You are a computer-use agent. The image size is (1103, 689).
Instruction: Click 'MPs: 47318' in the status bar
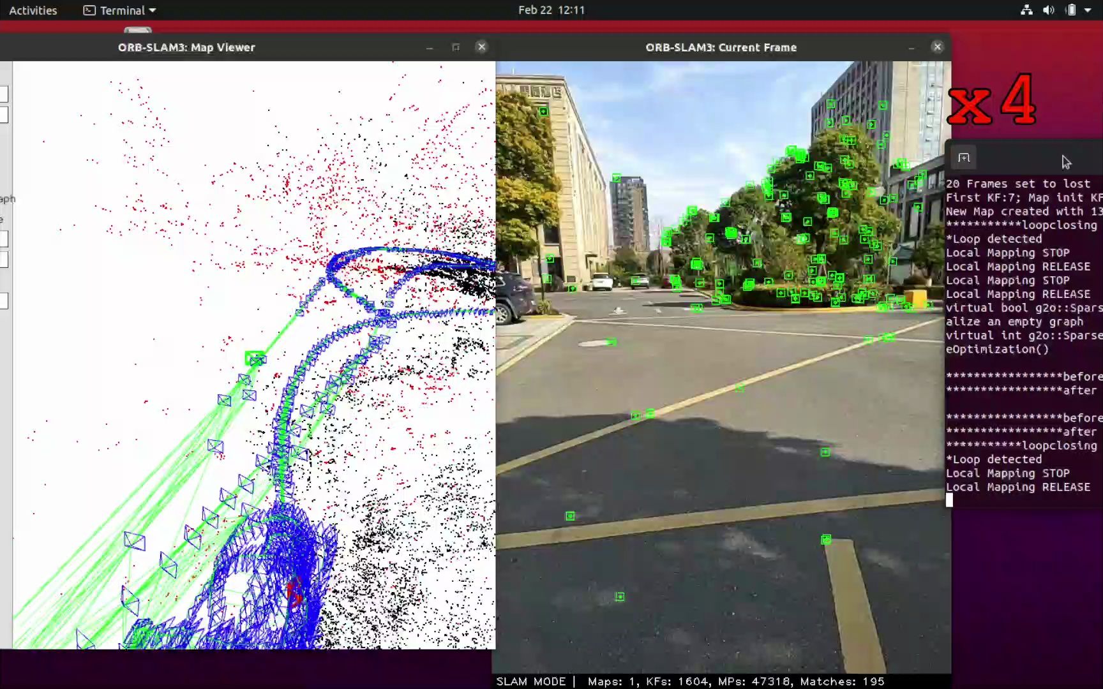click(x=755, y=681)
